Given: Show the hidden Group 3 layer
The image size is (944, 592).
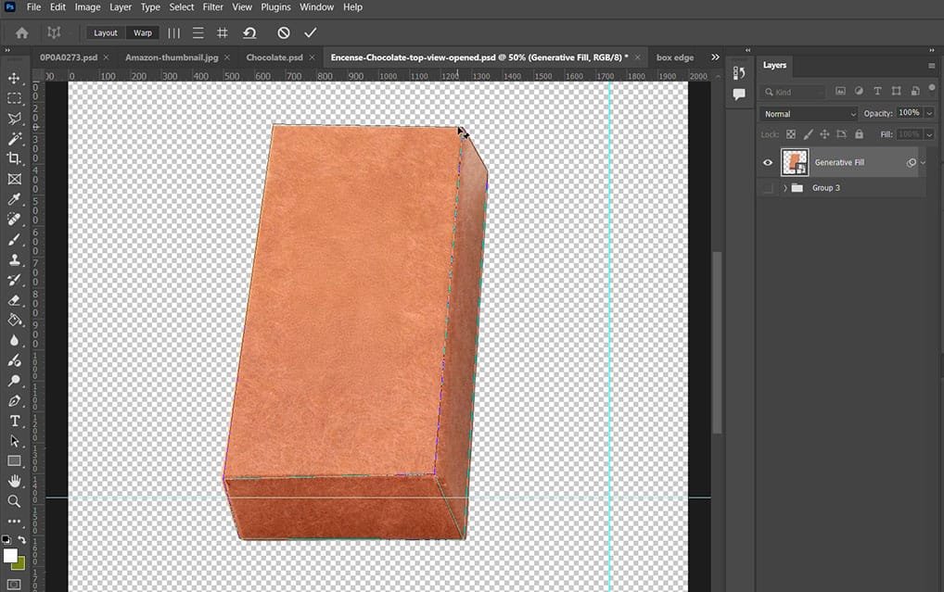Looking at the screenshot, I should click(768, 188).
